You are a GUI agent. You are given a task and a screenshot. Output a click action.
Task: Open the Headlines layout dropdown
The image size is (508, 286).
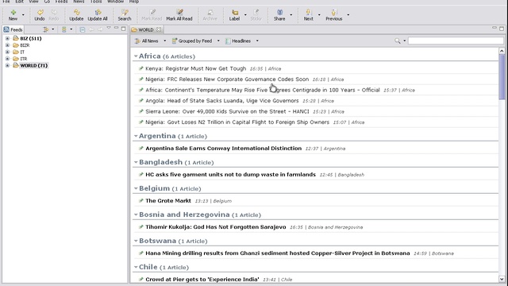[257, 41]
